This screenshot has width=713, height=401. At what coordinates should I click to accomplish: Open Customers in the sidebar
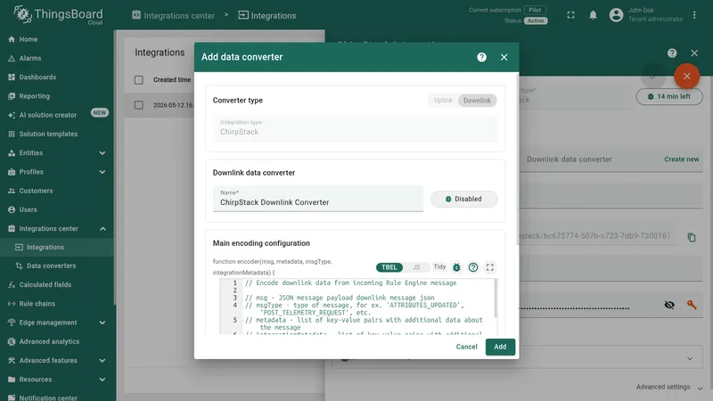(57, 191)
